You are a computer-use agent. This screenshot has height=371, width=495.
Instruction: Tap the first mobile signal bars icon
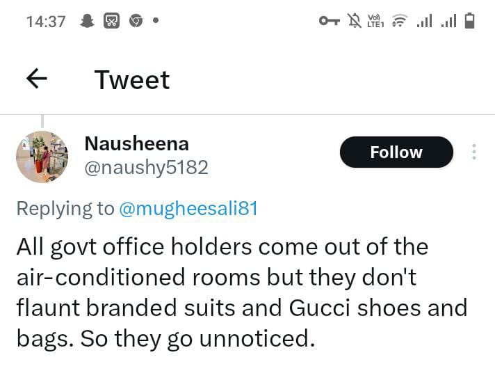point(423,22)
